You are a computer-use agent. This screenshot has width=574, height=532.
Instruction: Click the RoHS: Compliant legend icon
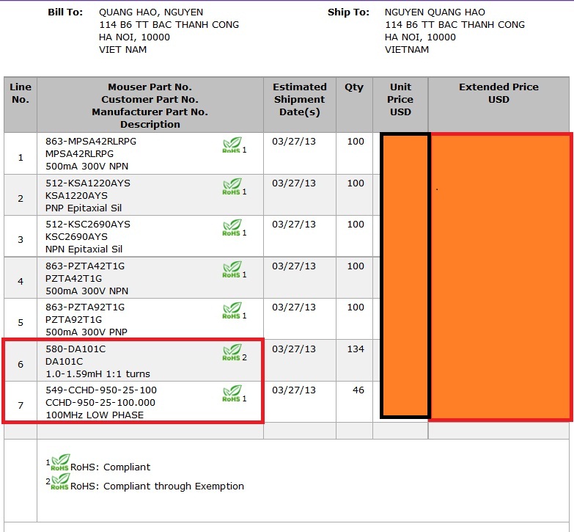click(60, 463)
